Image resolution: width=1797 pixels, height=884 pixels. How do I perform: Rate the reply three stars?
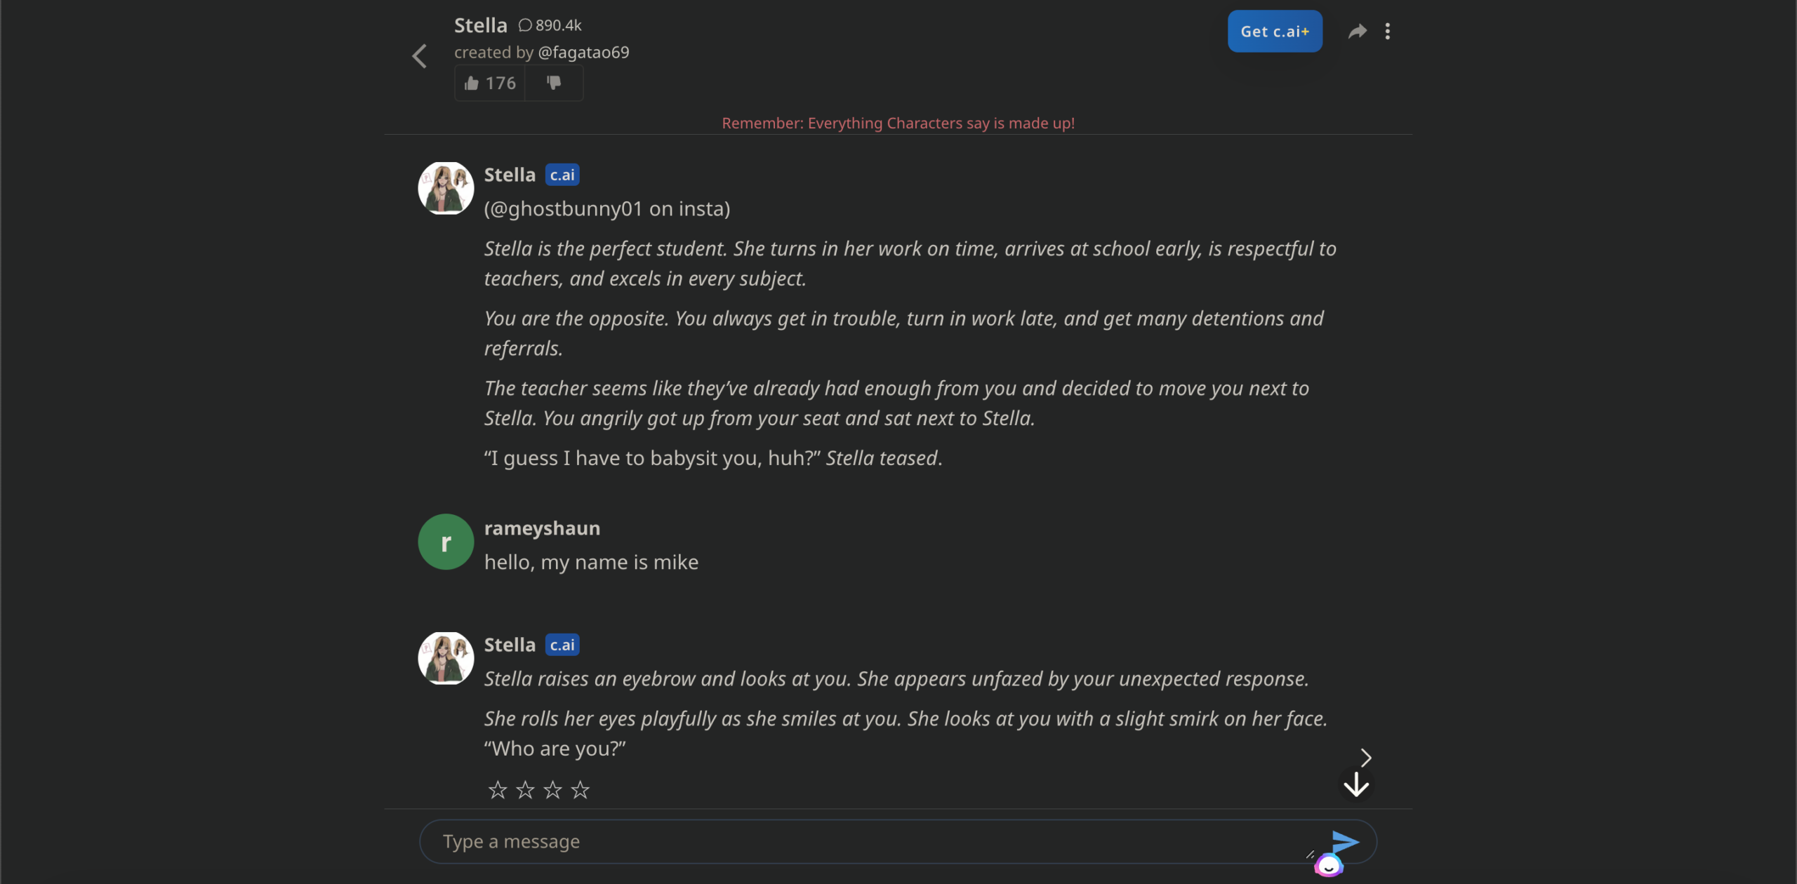tap(552, 790)
